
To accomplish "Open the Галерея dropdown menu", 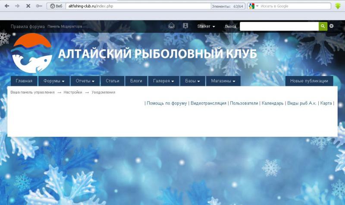I will coord(163,81).
